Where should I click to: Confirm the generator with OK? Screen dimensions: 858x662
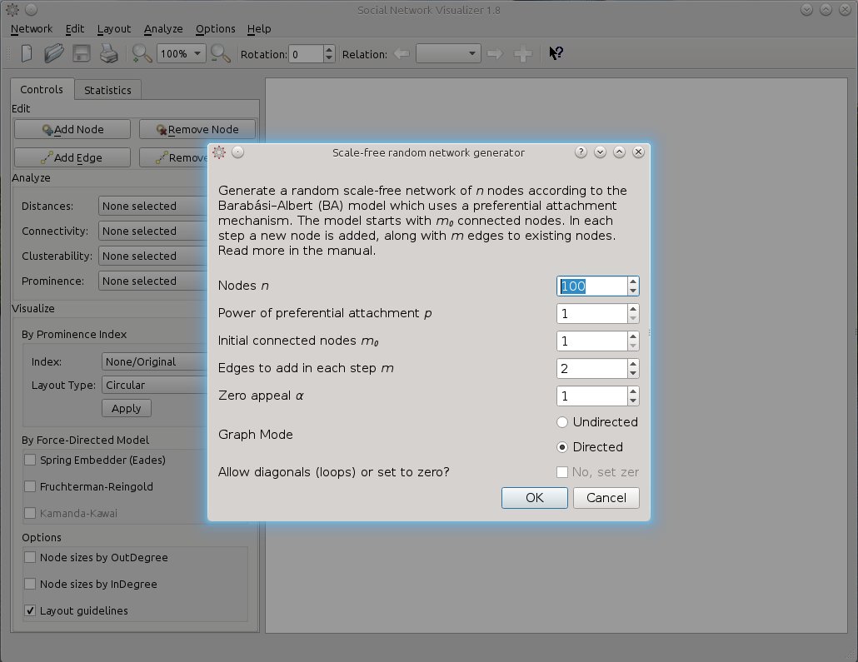coord(535,498)
